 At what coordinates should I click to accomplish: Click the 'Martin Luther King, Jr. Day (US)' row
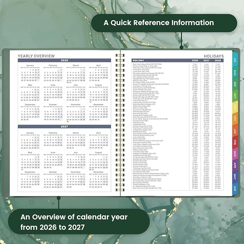tap(178, 66)
